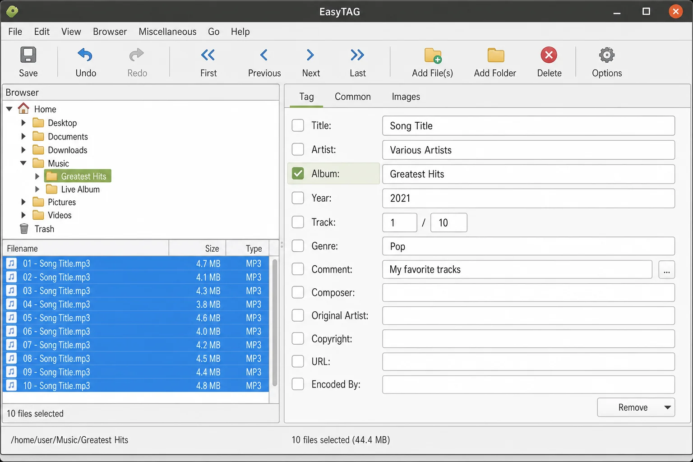693x462 pixels.
Task: Sort files by Type column header
Action: (247, 248)
